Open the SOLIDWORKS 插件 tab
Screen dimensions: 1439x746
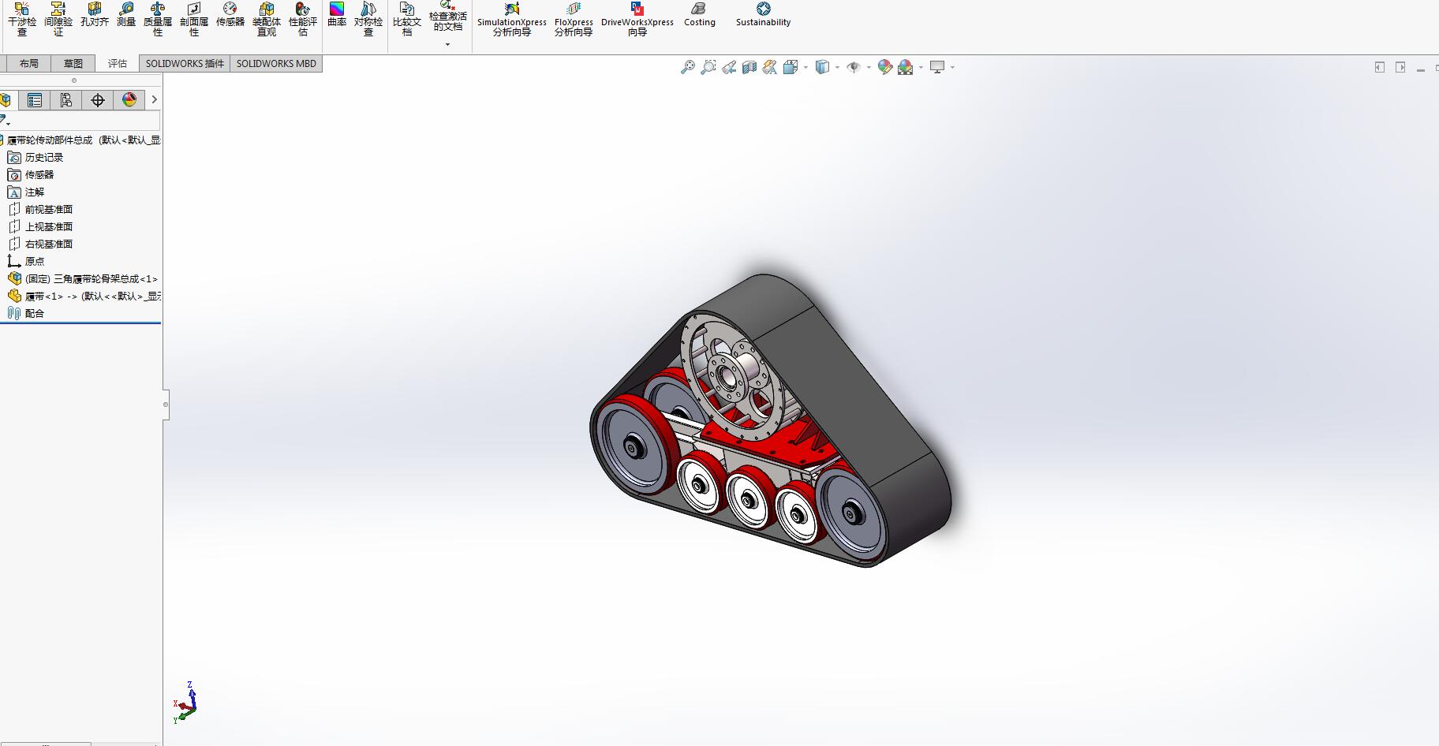pos(185,64)
